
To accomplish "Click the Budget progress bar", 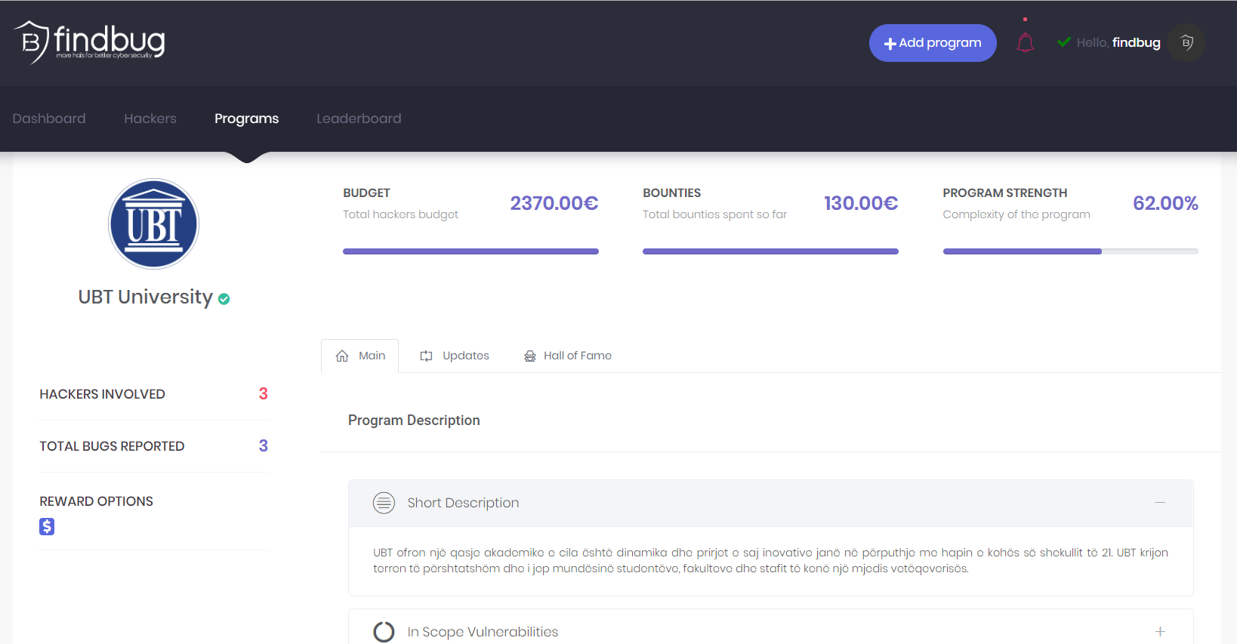I will (x=470, y=251).
